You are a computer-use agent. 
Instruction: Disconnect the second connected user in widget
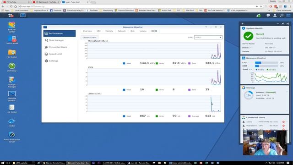(283, 126)
